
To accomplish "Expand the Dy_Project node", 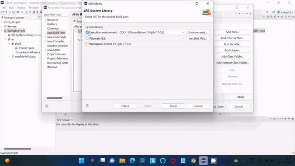I will pyautogui.click(x=2, y=22).
